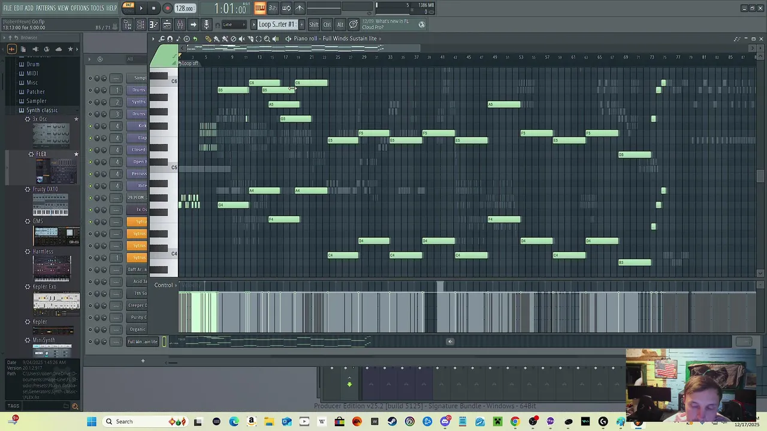Select the waveform tab icon in Browser
Image resolution: width=767 pixels, height=431 pixels.
[x=11, y=49]
